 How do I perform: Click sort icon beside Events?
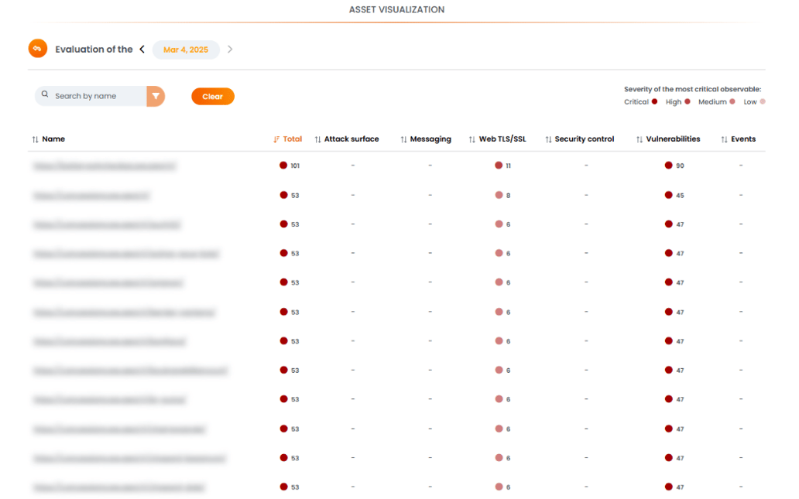tap(724, 139)
